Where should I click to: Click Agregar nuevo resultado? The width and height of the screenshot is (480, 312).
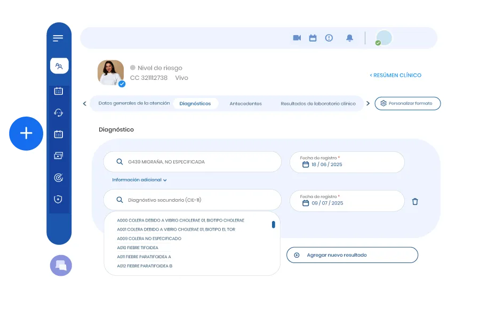(x=353, y=255)
